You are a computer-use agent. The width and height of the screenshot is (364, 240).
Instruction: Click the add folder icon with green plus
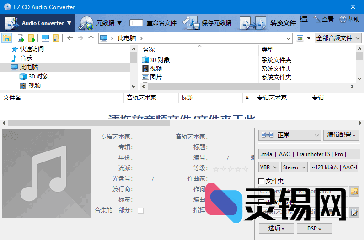tap(32, 38)
